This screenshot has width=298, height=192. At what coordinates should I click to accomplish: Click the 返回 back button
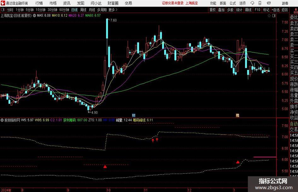pyautogui.click(x=284, y=10)
